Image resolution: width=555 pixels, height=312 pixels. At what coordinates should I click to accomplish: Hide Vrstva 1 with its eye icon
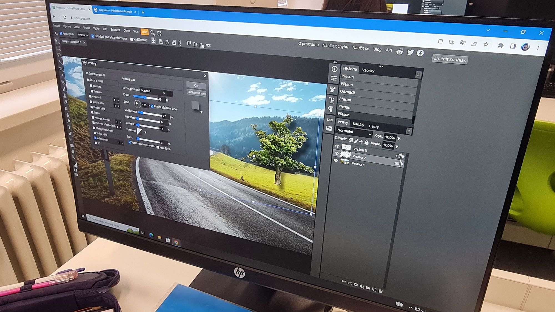coord(335,160)
